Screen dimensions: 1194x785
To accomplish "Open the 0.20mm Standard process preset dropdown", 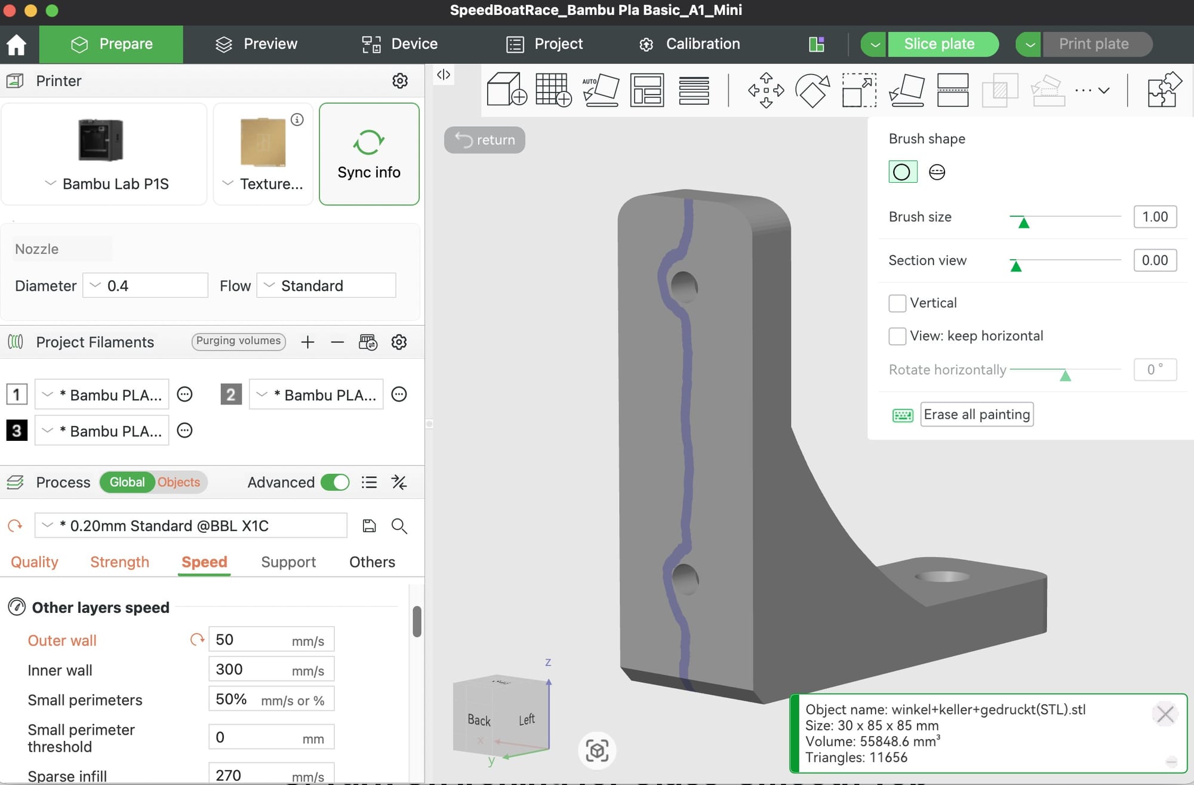I will tap(191, 526).
